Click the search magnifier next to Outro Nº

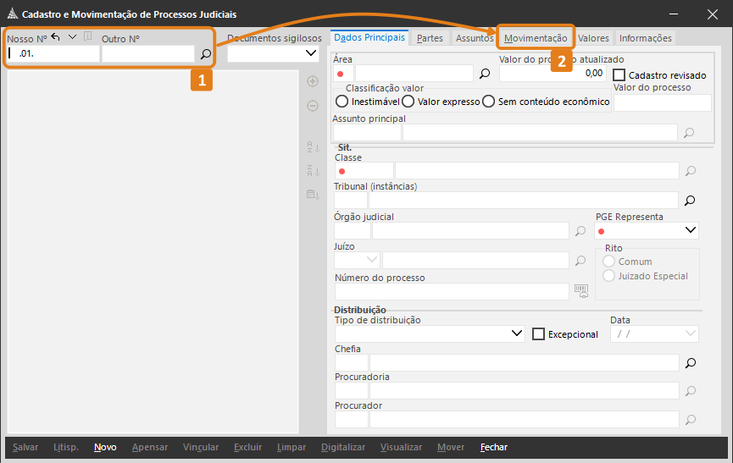[x=205, y=54]
